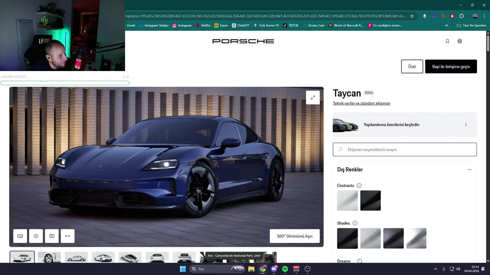Open Teknik veriler ve standart ekipman link
Image resolution: width=490 pixels, height=275 pixels.
click(361, 104)
